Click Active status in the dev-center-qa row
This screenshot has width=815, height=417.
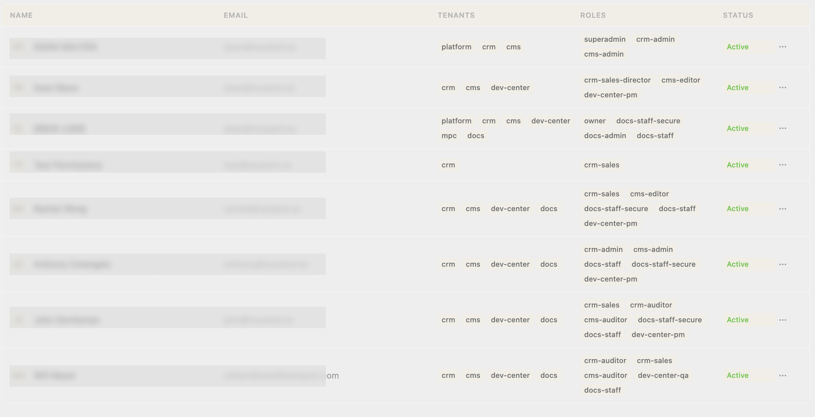pyautogui.click(x=737, y=375)
